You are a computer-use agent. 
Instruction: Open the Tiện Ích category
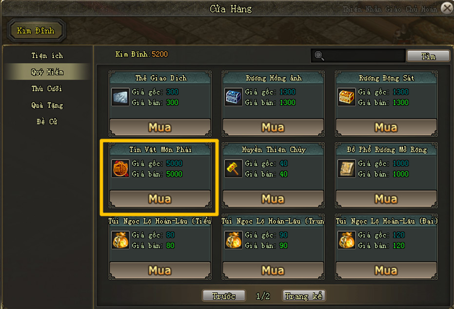coord(47,56)
